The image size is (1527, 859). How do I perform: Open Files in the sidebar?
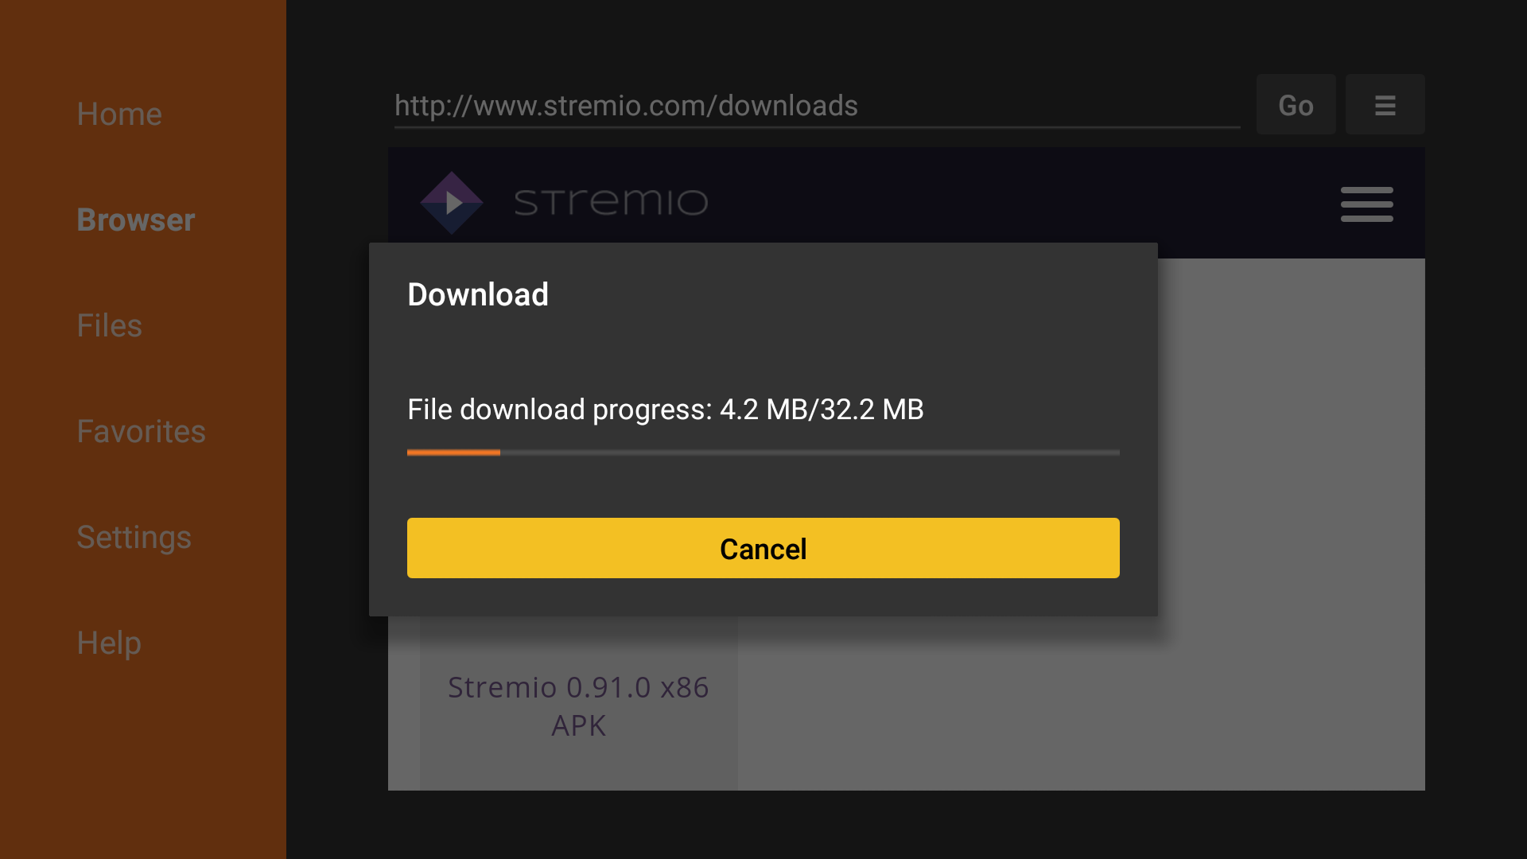(109, 326)
